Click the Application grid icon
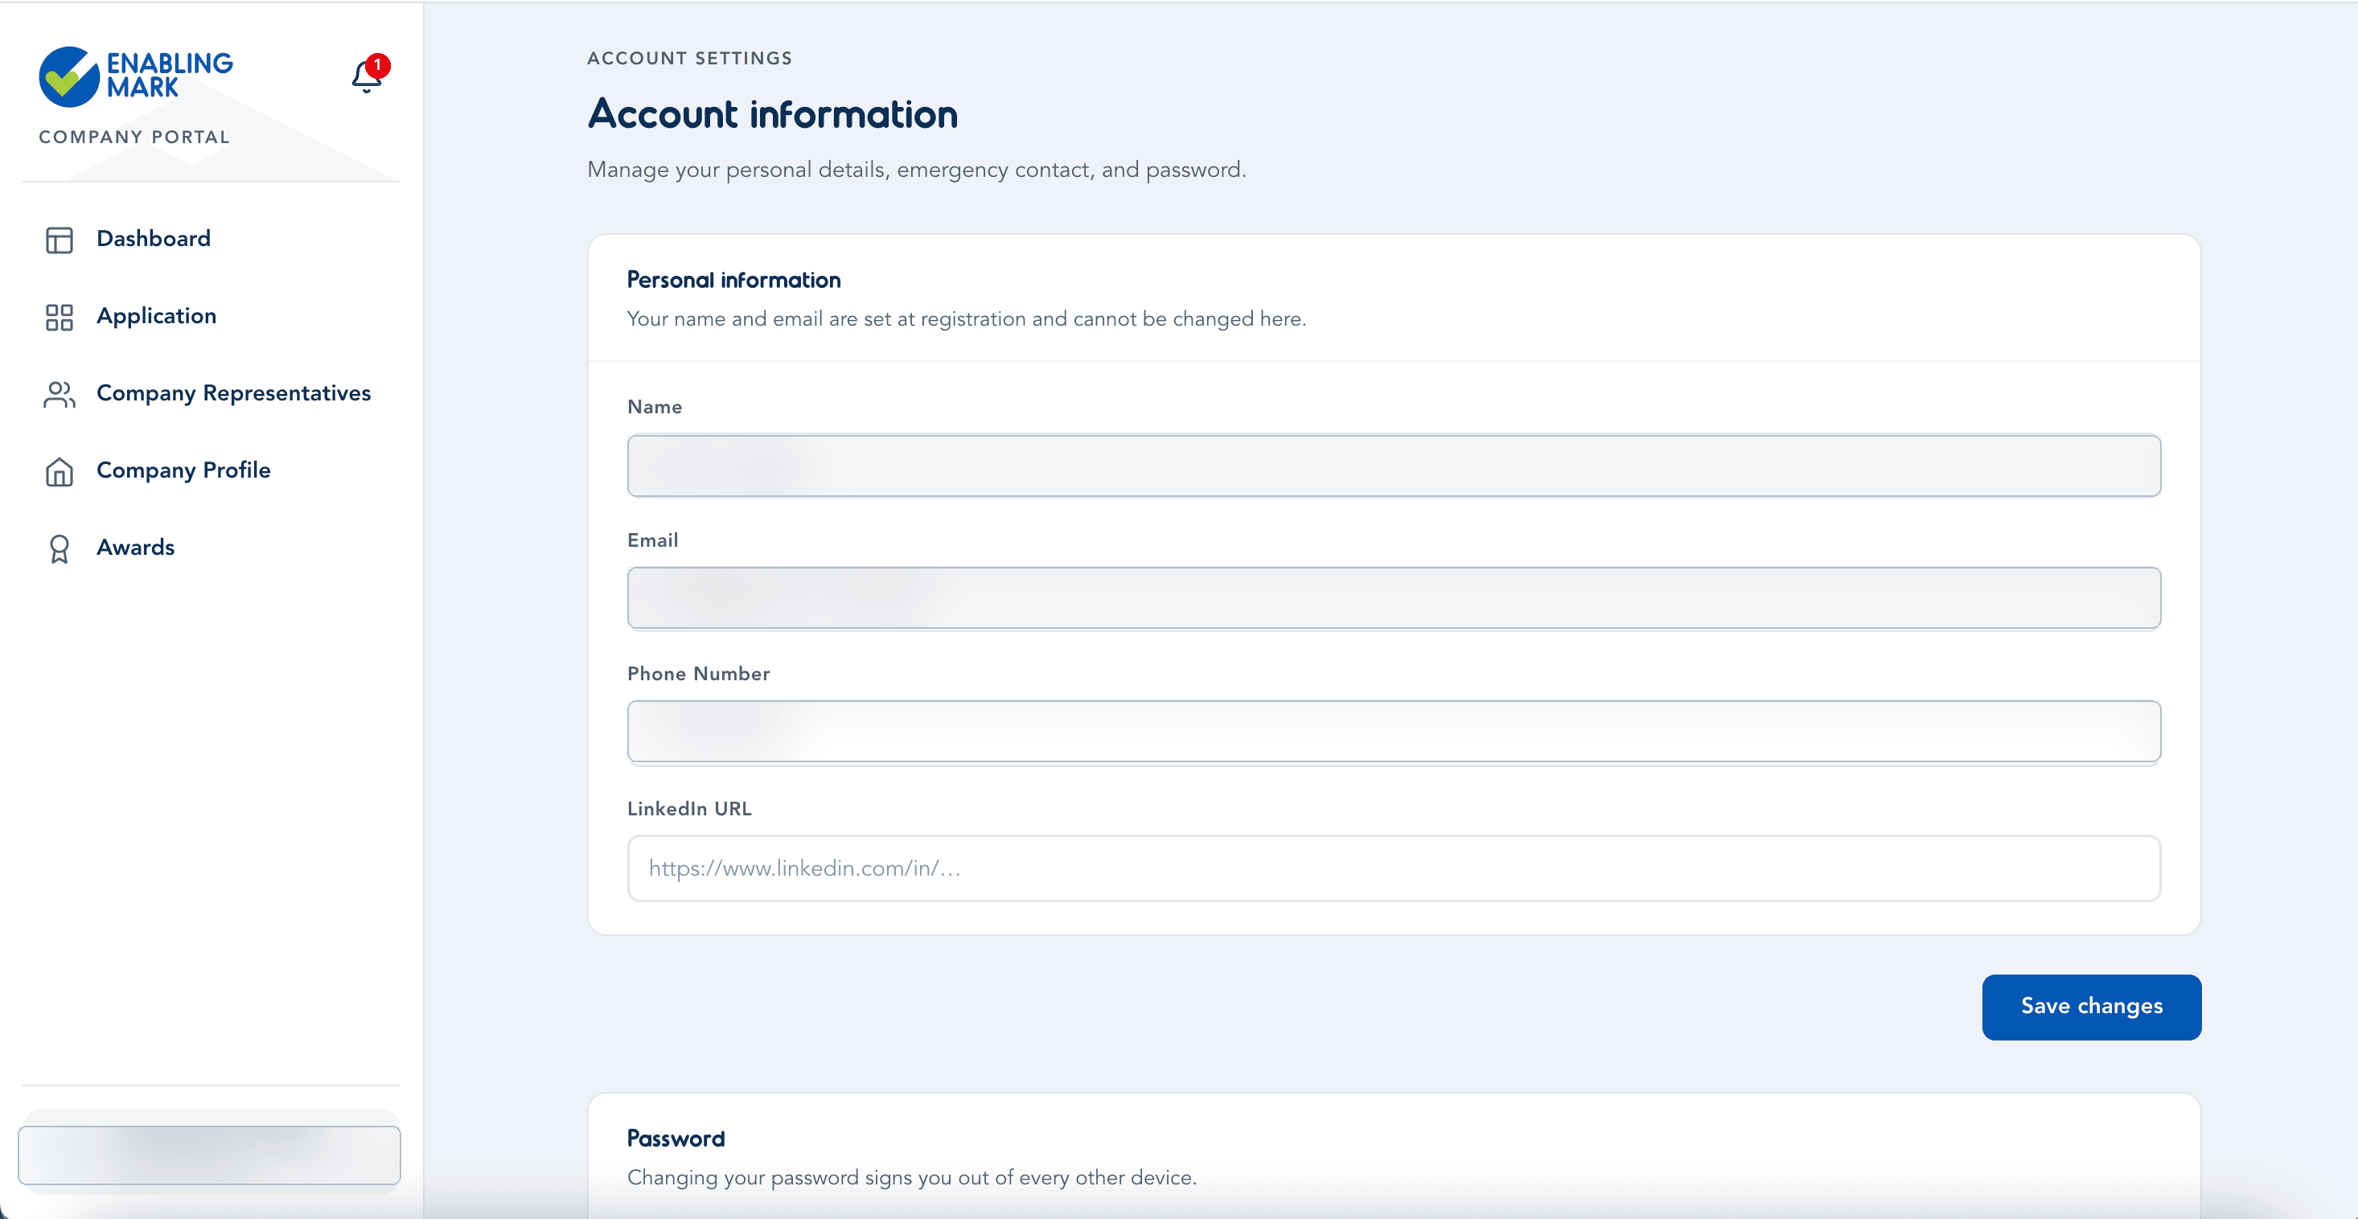Image resolution: width=2358 pixels, height=1219 pixels. point(60,317)
